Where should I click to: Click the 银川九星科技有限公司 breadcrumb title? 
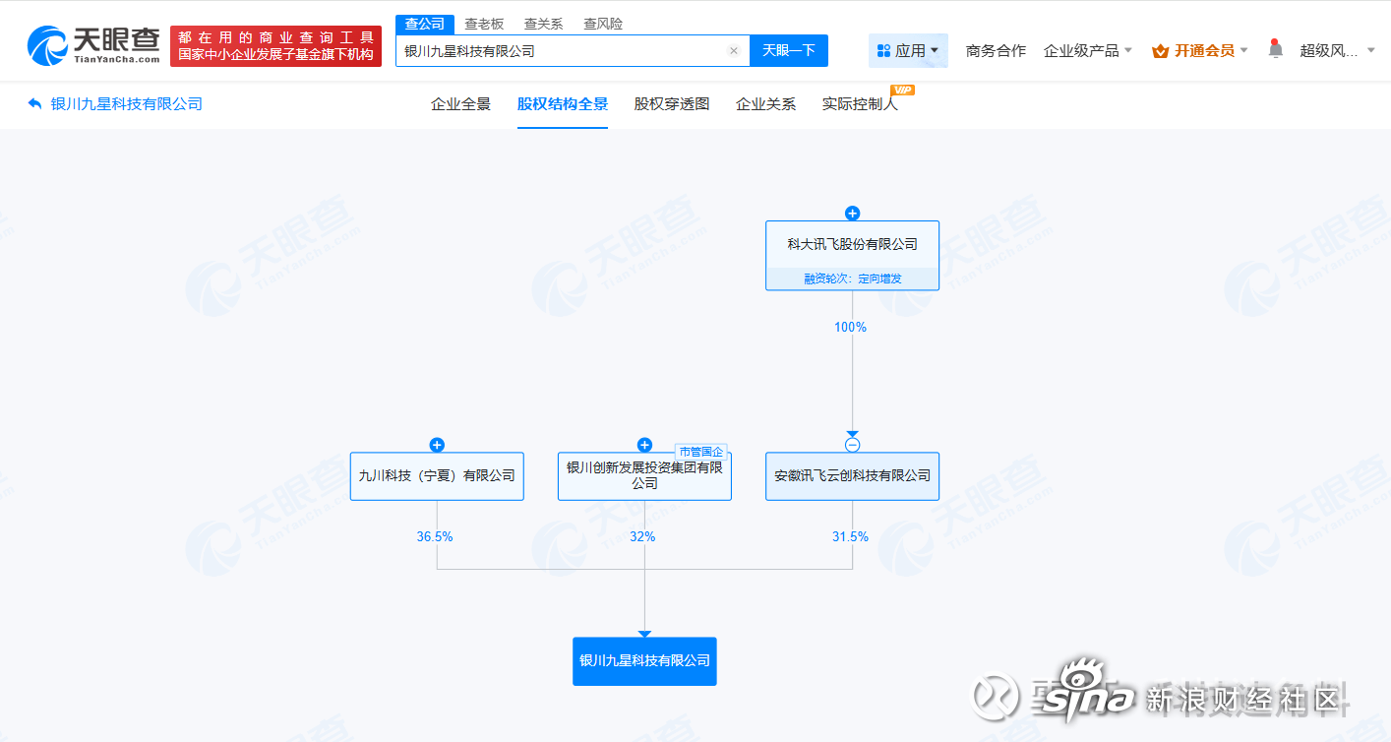[127, 103]
